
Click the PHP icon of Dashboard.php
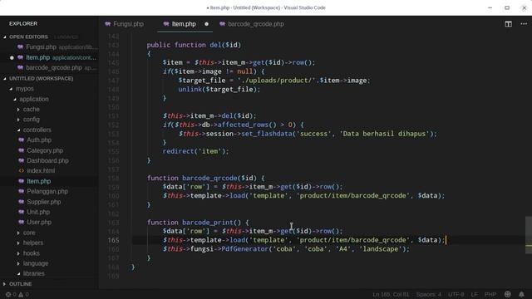(22, 160)
